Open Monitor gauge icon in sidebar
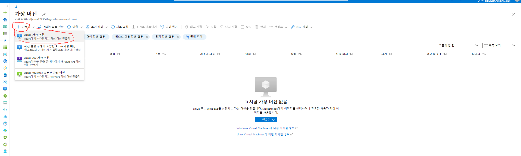521x156 pixels. coord(5,123)
